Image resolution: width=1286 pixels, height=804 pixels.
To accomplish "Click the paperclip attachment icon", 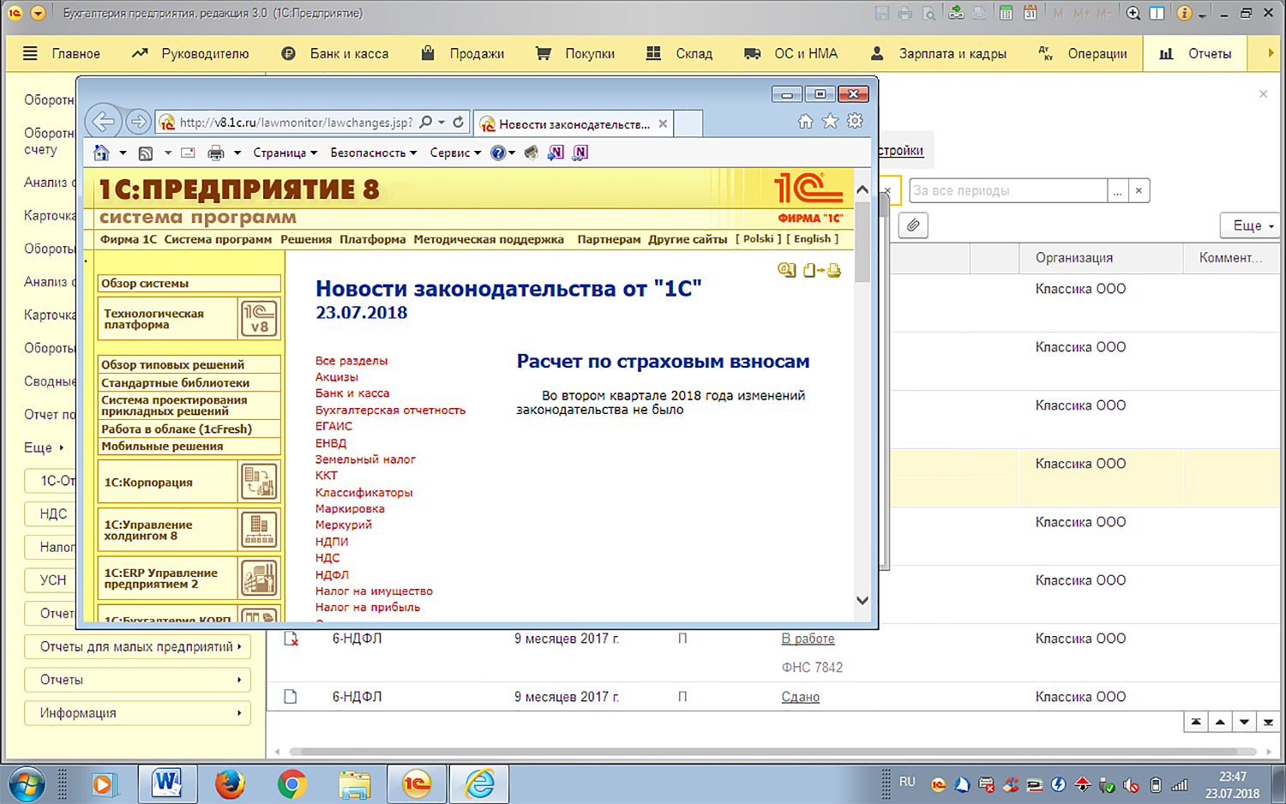I will (x=913, y=225).
